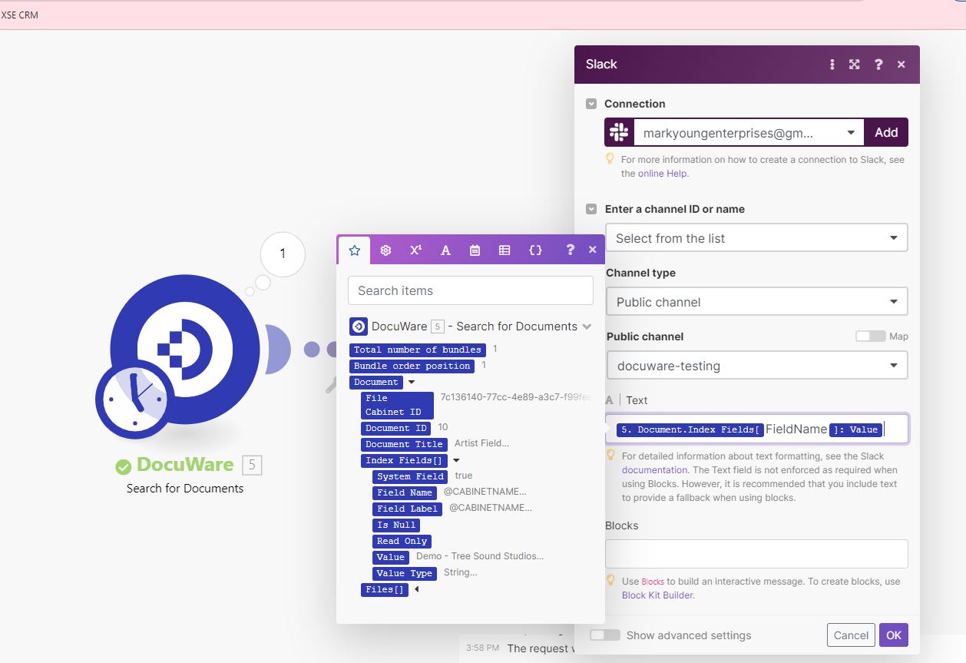Toggle the Map switch for Public channel

click(870, 336)
